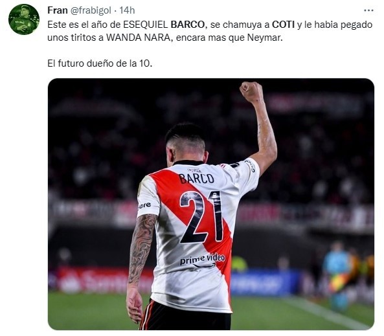Click the number 21 on the jersey
Image resolution: width=384 pixels, height=336 pixels.
[201, 217]
